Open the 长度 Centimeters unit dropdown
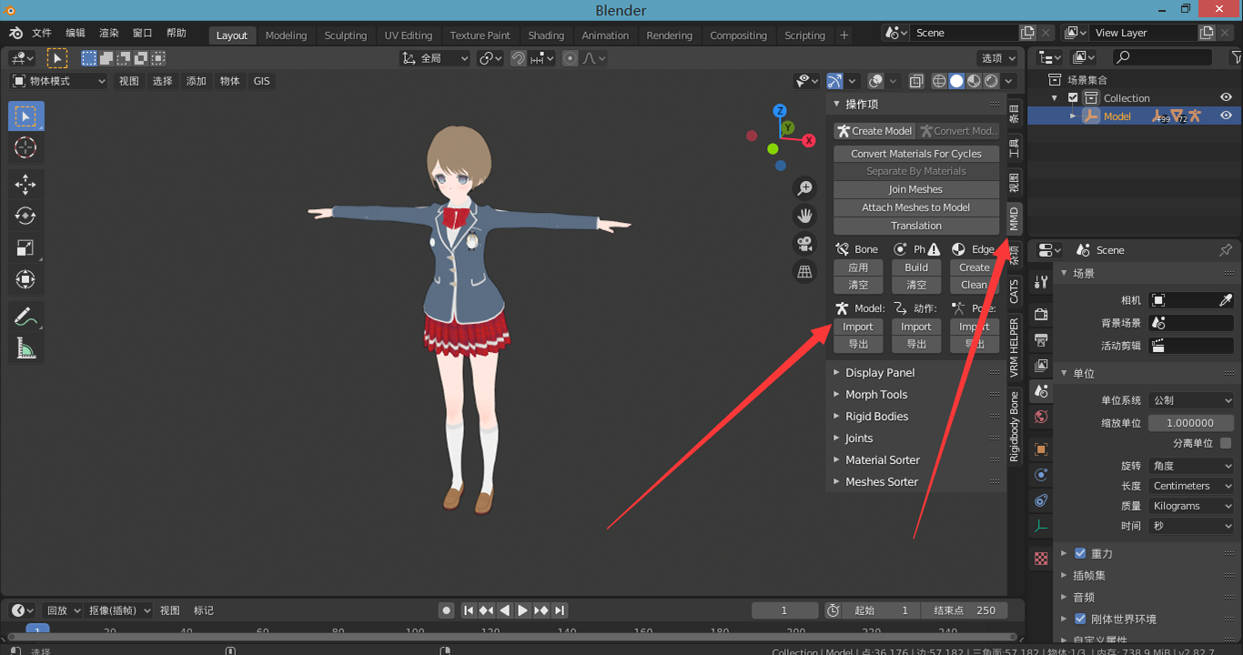The height and width of the screenshot is (655, 1243). 1190,486
